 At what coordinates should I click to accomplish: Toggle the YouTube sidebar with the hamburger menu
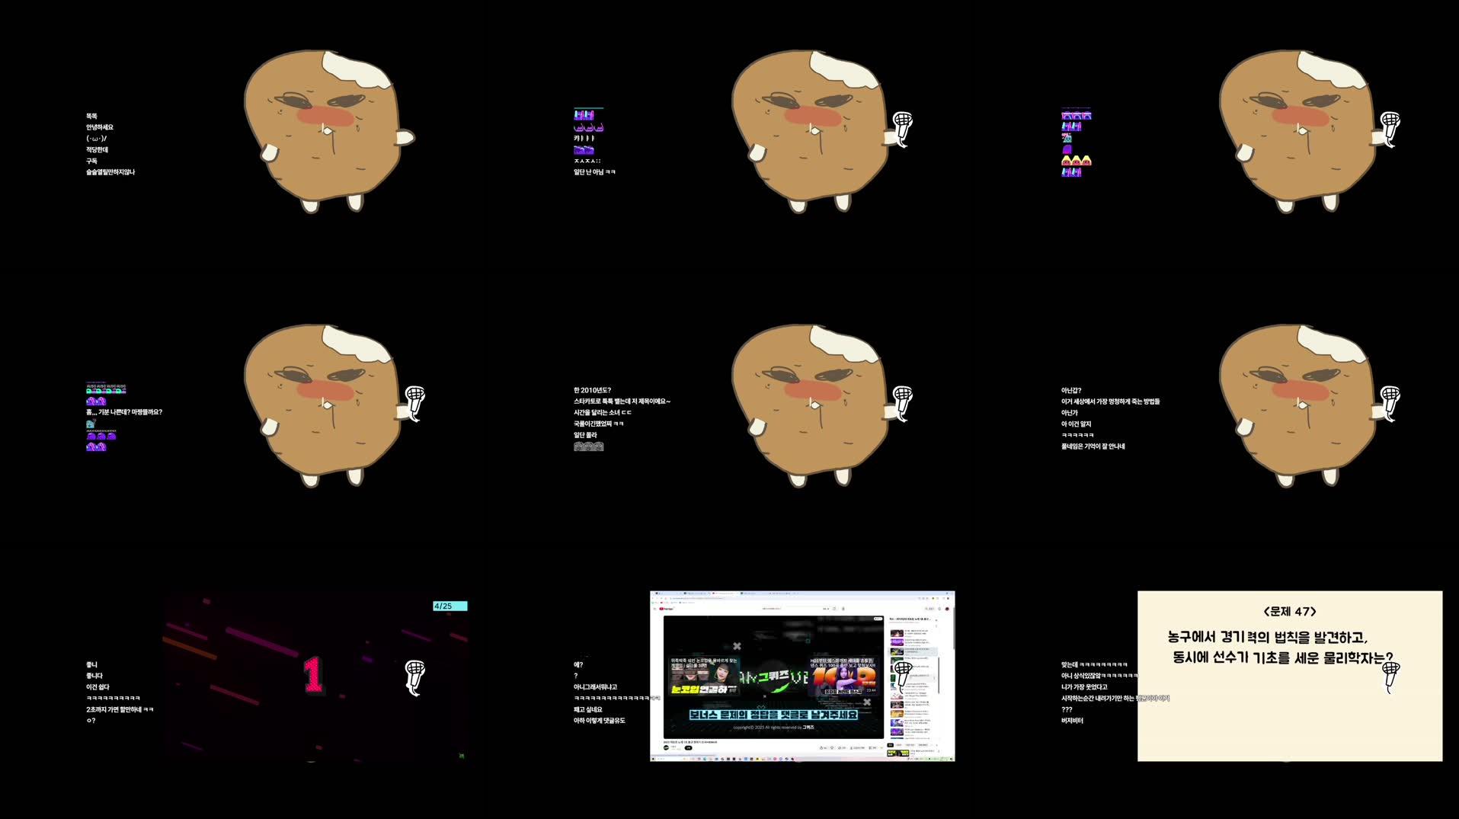click(654, 609)
